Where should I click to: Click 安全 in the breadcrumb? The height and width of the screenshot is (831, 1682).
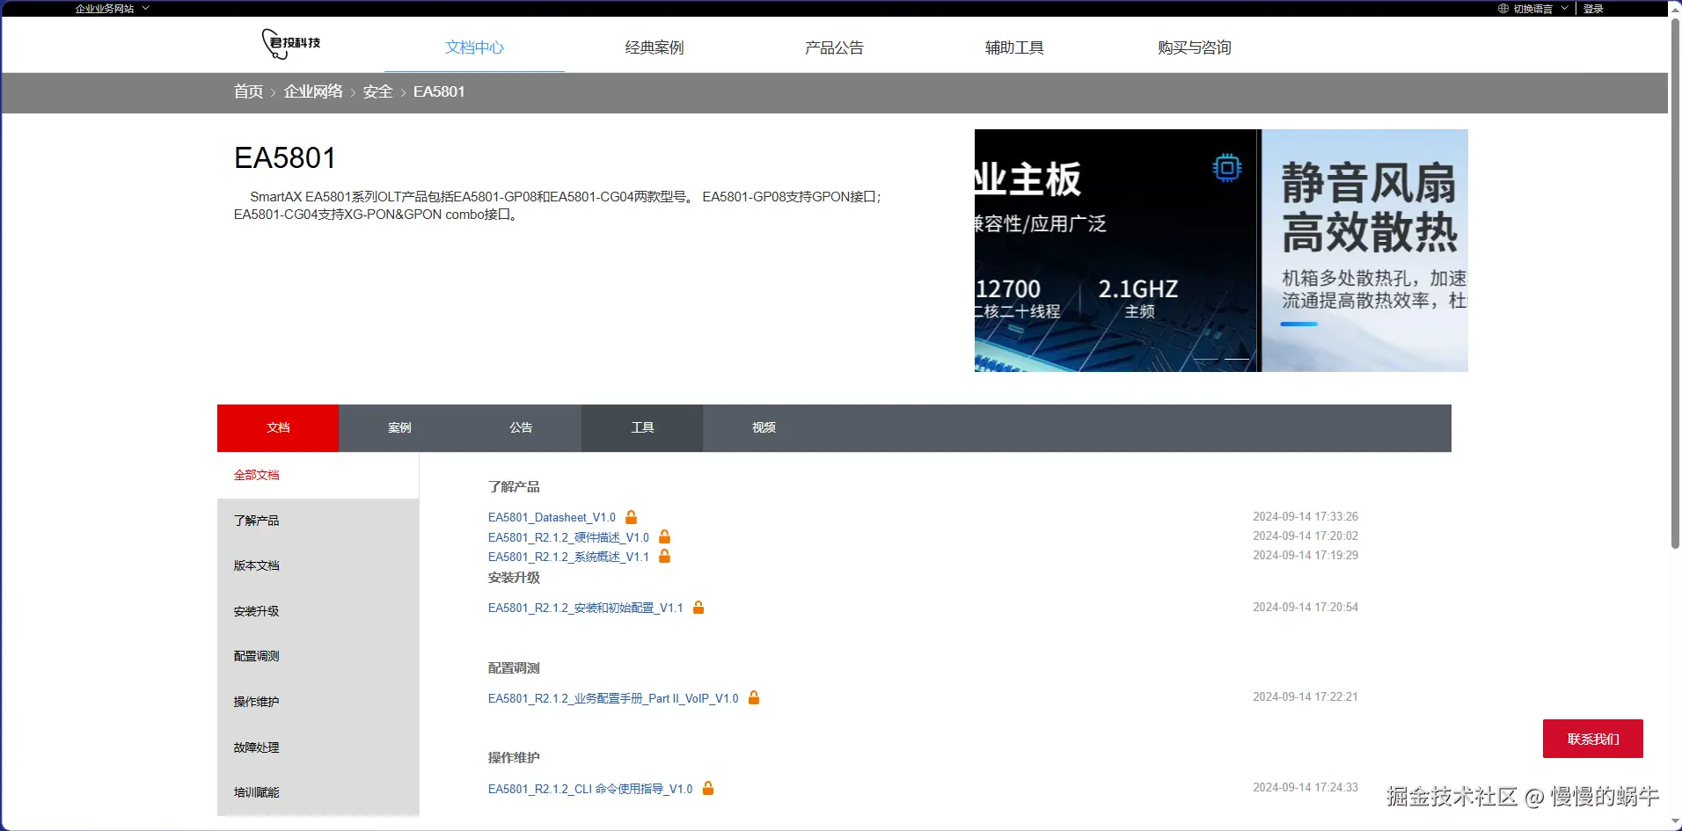(377, 91)
